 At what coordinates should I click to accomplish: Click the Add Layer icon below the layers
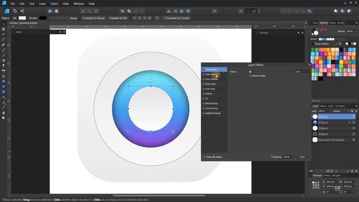click(348, 171)
